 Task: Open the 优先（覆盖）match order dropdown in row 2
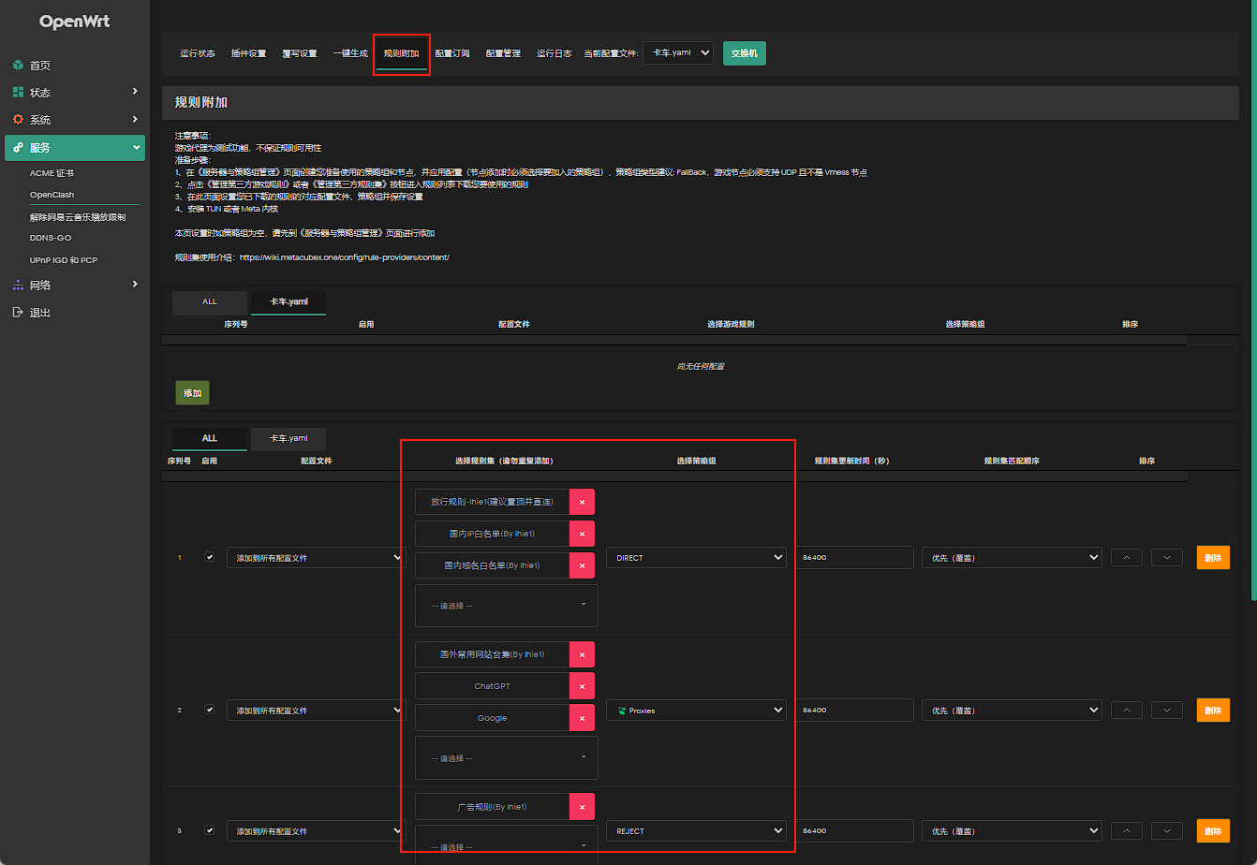pos(1012,711)
